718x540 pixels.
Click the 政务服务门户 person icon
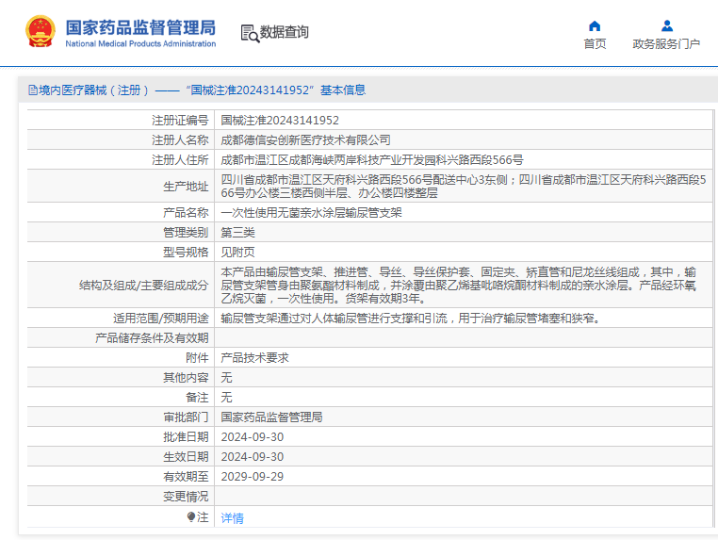click(667, 25)
